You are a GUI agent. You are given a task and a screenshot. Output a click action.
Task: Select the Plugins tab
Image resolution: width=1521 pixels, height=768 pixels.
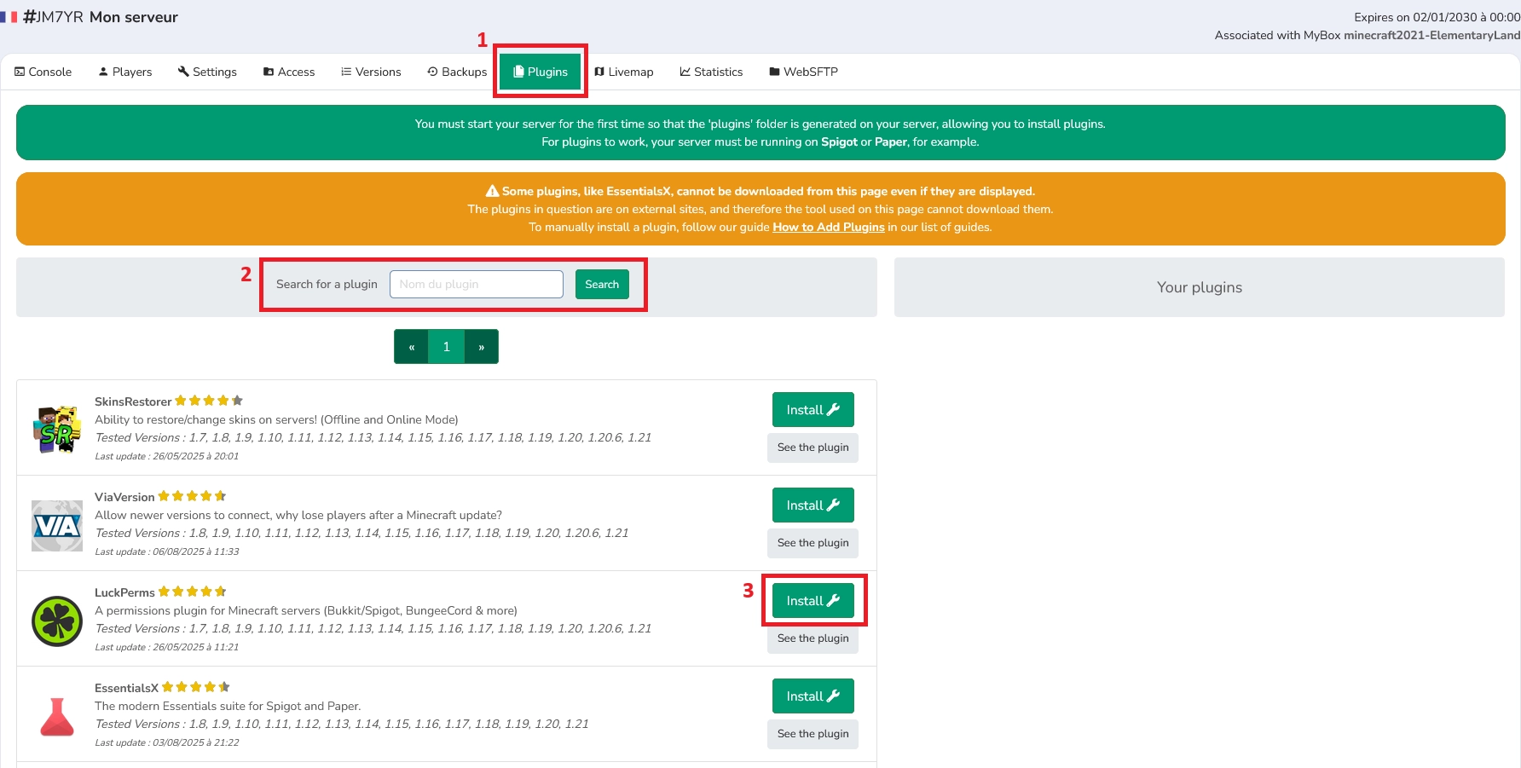pos(541,72)
